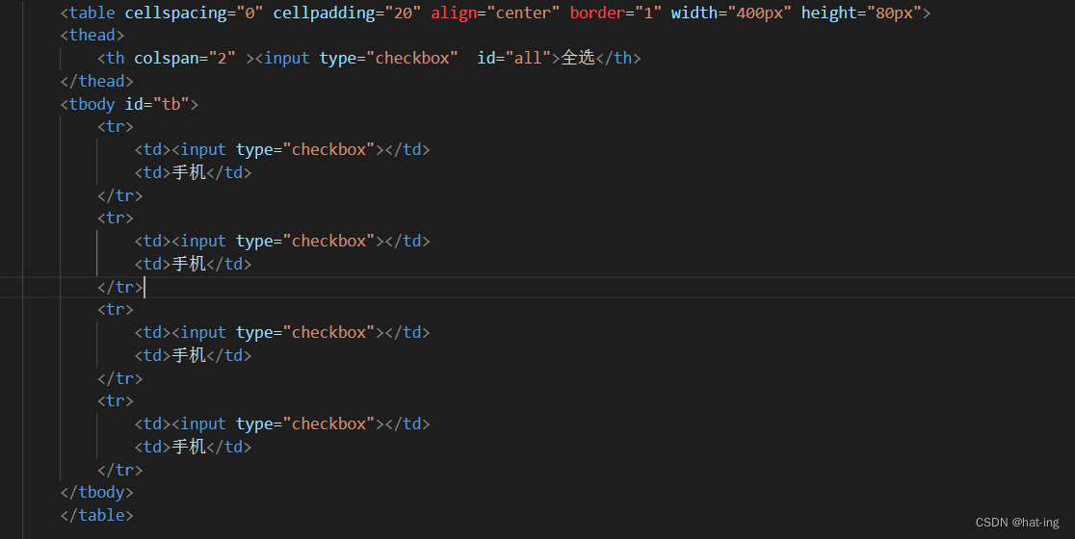Click the last checkbox input line

pyautogui.click(x=282, y=423)
